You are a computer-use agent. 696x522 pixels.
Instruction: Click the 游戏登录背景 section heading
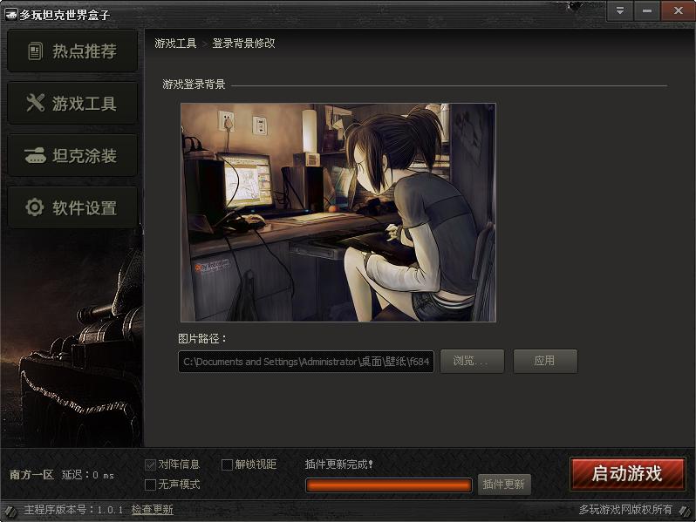tap(194, 85)
